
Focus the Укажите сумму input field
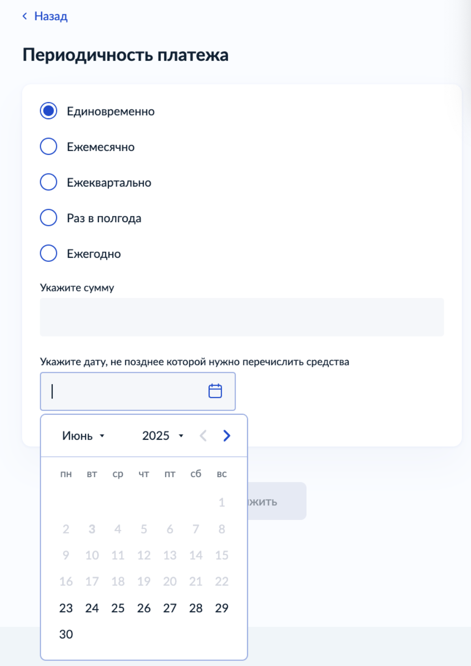(242, 317)
